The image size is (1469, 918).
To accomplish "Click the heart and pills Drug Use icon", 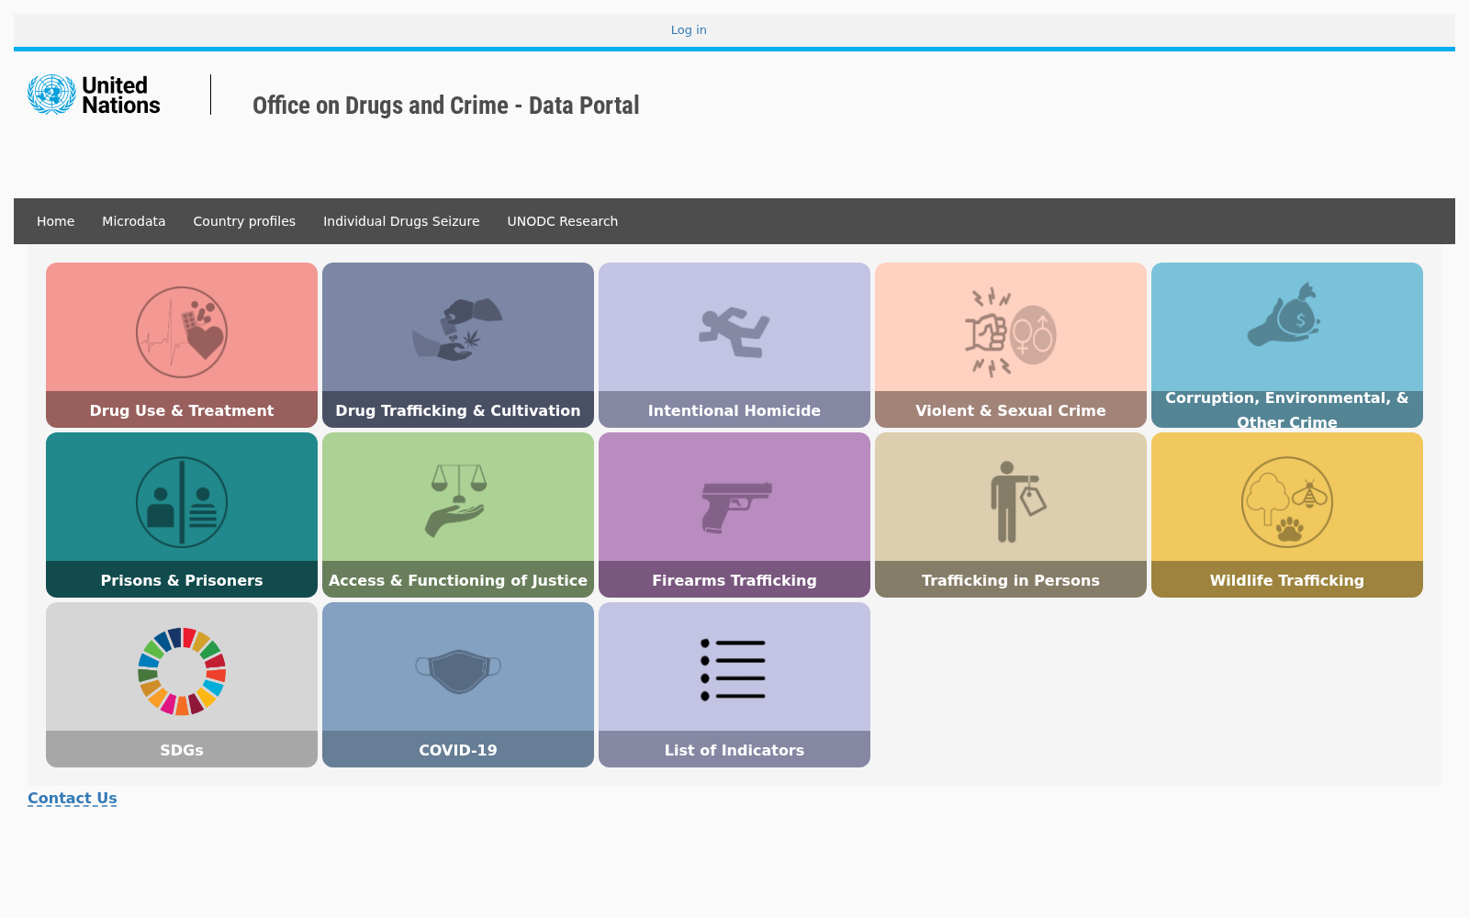I will 182,332.
